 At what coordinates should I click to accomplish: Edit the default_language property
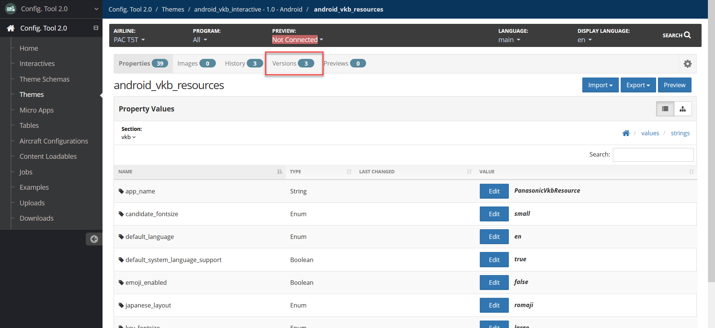pyautogui.click(x=494, y=237)
